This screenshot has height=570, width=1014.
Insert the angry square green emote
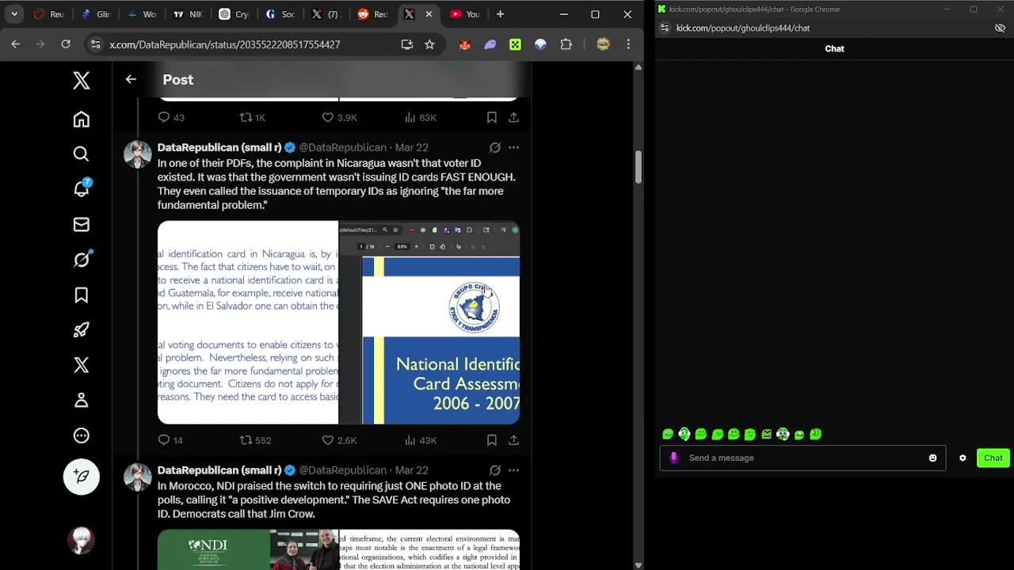pos(766,434)
